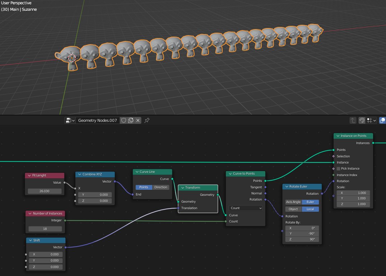Click Combine XYZ Y value field
Viewport: 386px width, 276px height.
tap(95, 195)
